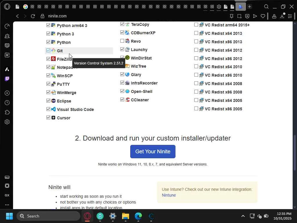Click the Launchy label
The width and height of the screenshot is (297, 223).
139,50
